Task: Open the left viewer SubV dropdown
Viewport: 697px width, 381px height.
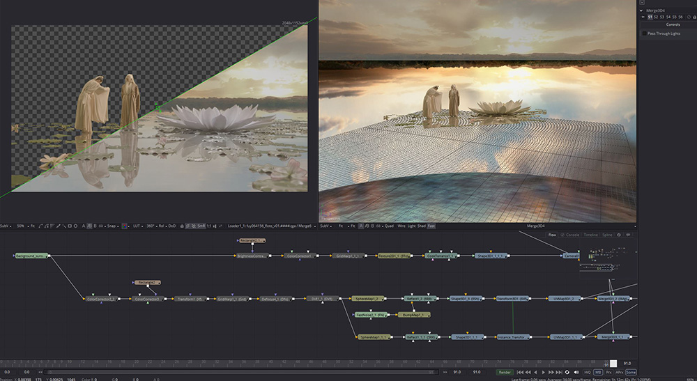Action: [6, 226]
